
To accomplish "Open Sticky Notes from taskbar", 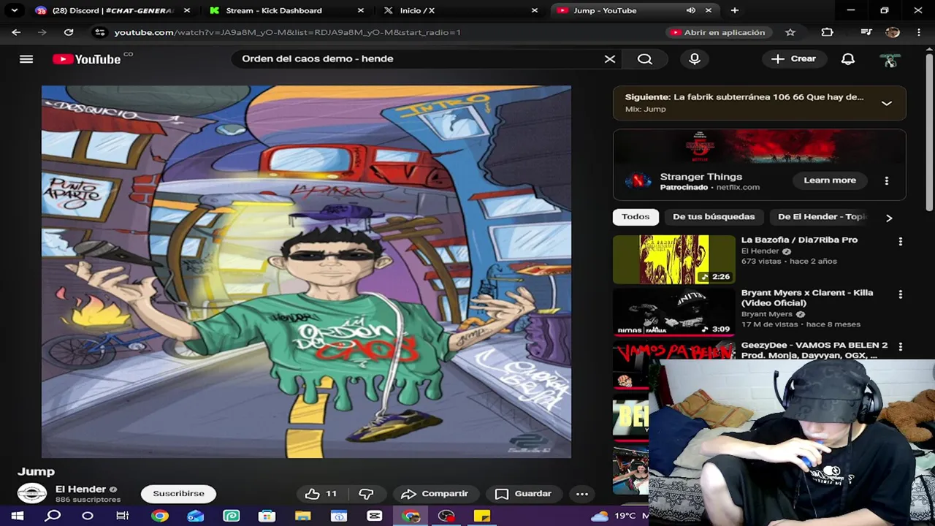I will (482, 516).
